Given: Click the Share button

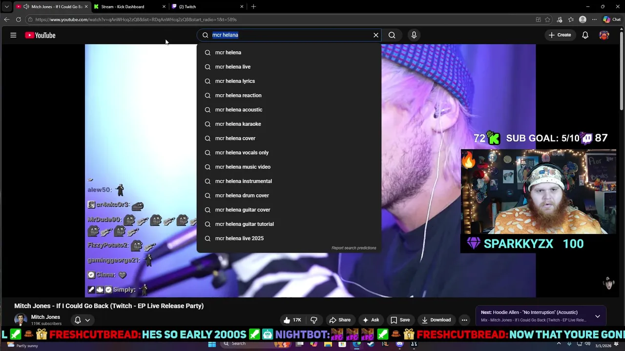Looking at the screenshot, I should [x=340, y=320].
